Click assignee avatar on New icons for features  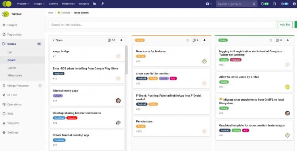[x=204, y=61]
